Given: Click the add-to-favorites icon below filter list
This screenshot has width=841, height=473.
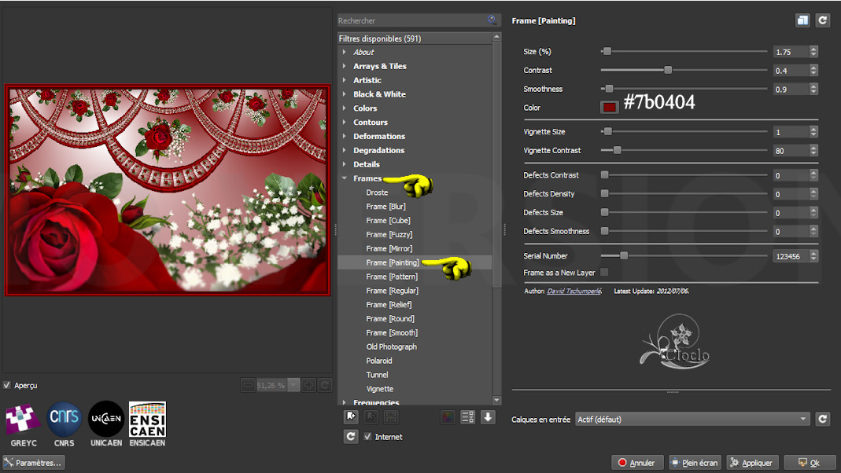Looking at the screenshot, I should [352, 417].
